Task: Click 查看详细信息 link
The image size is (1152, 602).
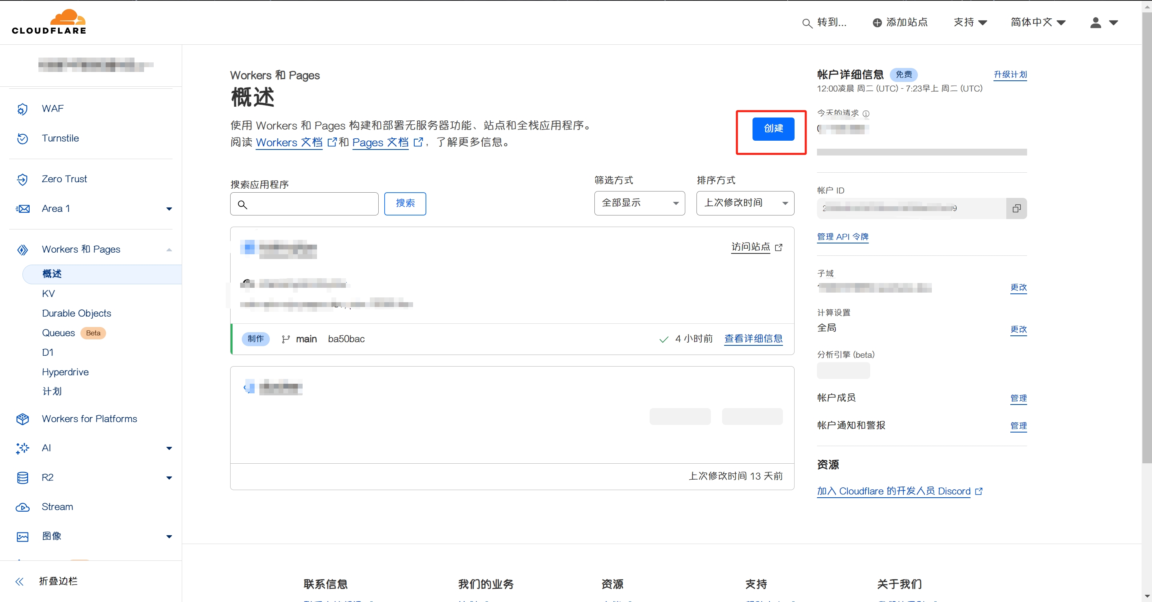Action: (754, 339)
